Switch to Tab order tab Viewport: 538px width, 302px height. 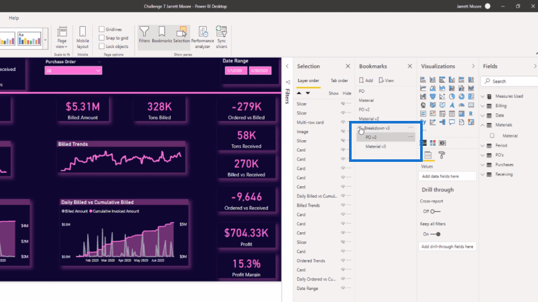[339, 81]
